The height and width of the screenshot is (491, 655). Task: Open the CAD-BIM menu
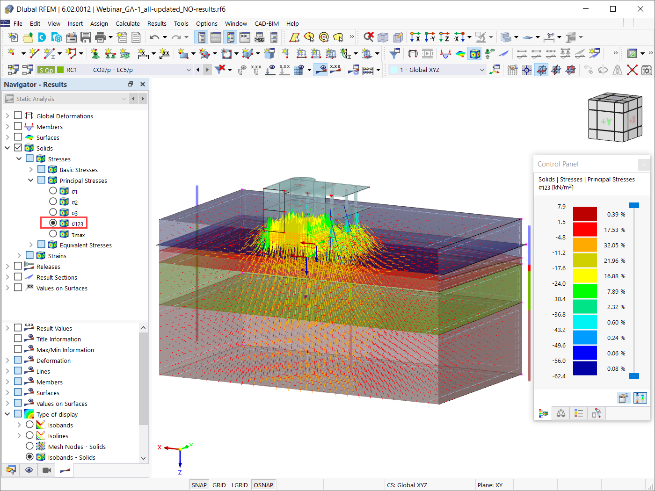click(267, 23)
